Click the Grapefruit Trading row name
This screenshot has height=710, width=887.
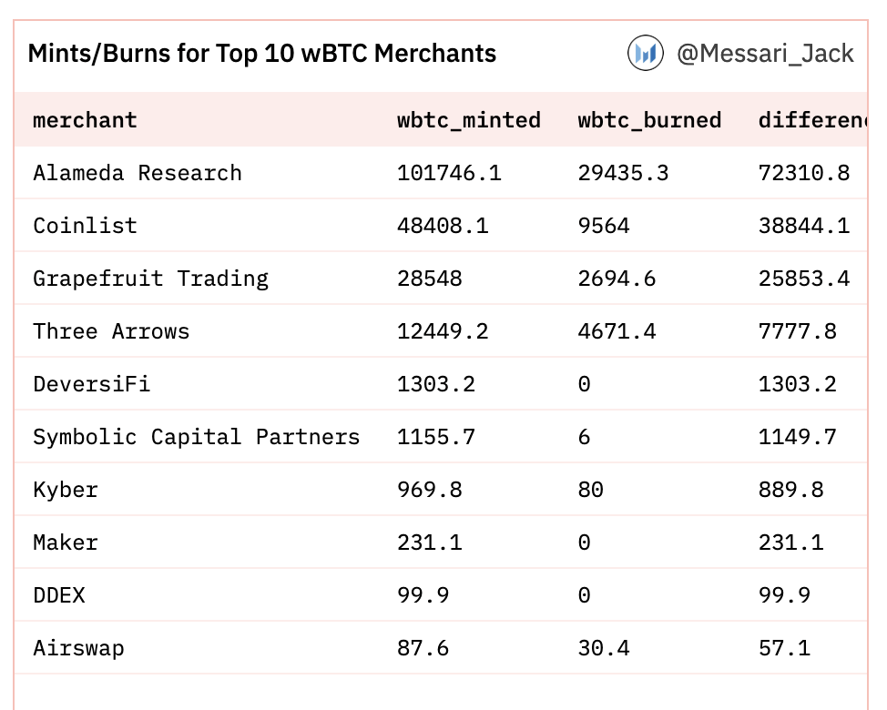150,279
